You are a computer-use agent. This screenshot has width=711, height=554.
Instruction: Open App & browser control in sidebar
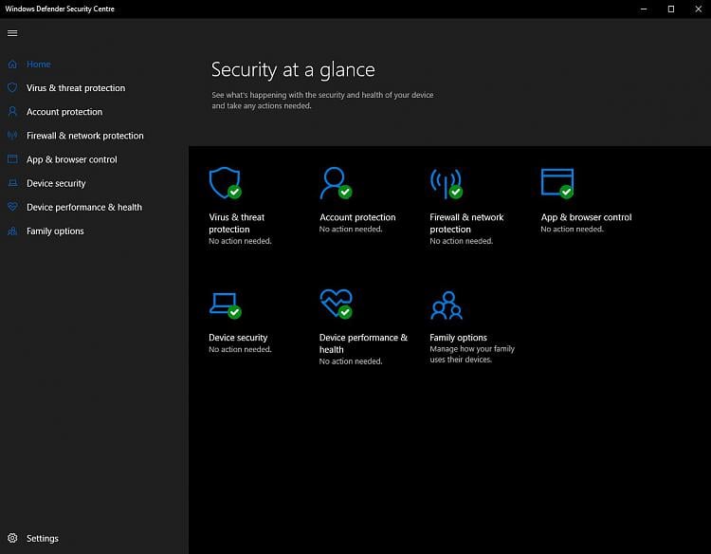tap(72, 159)
